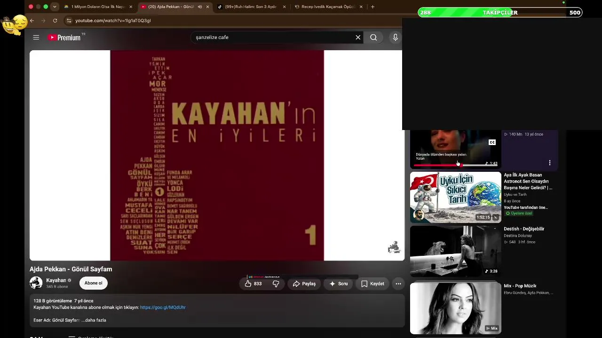Open the 'Uyku ve Tarih' channel name
This screenshot has height=338, width=602.
click(x=515, y=194)
